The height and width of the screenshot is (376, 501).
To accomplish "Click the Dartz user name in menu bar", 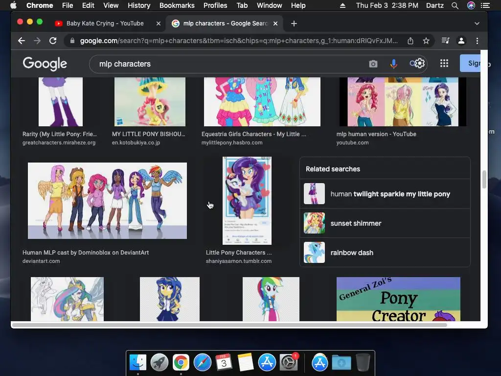I will (x=435, y=5).
